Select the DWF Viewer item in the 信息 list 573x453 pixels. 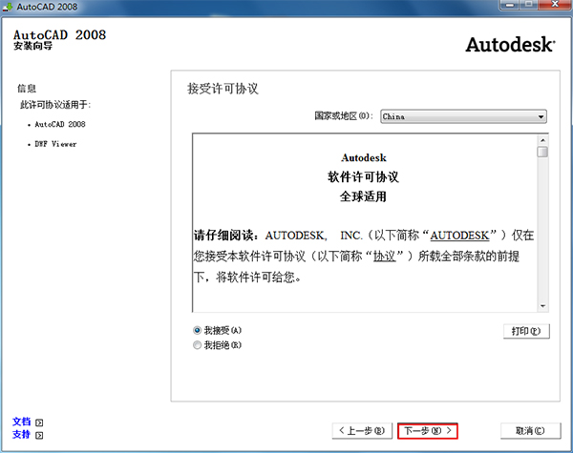(57, 144)
